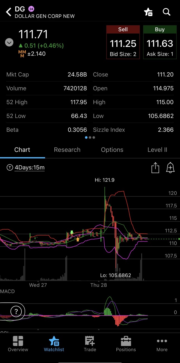This screenshot has width=180, height=363.
Task: Open the Level II tab
Action: [x=157, y=150]
